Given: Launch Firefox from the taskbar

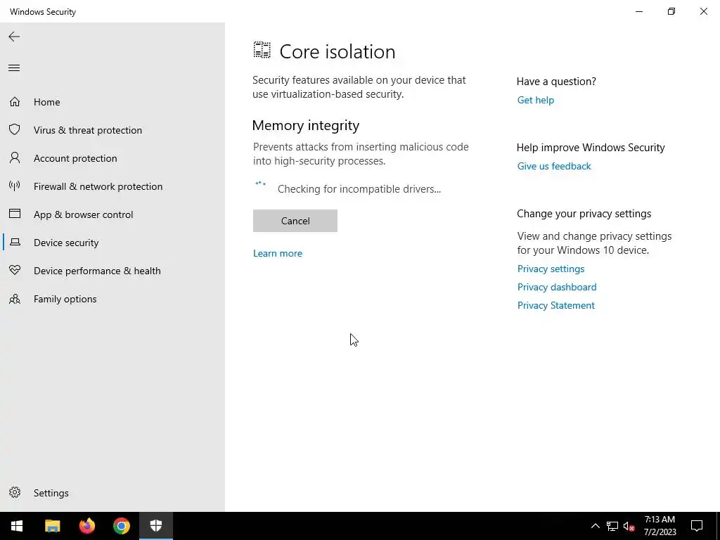Looking at the screenshot, I should coord(86,526).
